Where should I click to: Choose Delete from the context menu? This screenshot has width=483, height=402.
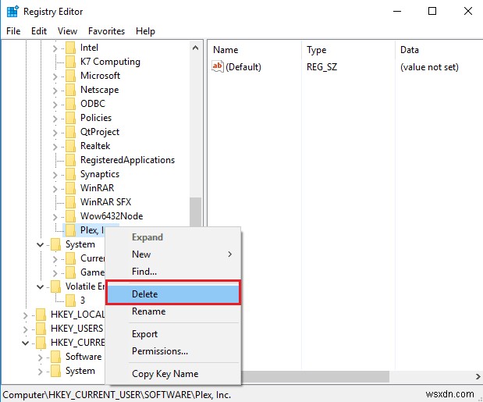[172, 294]
